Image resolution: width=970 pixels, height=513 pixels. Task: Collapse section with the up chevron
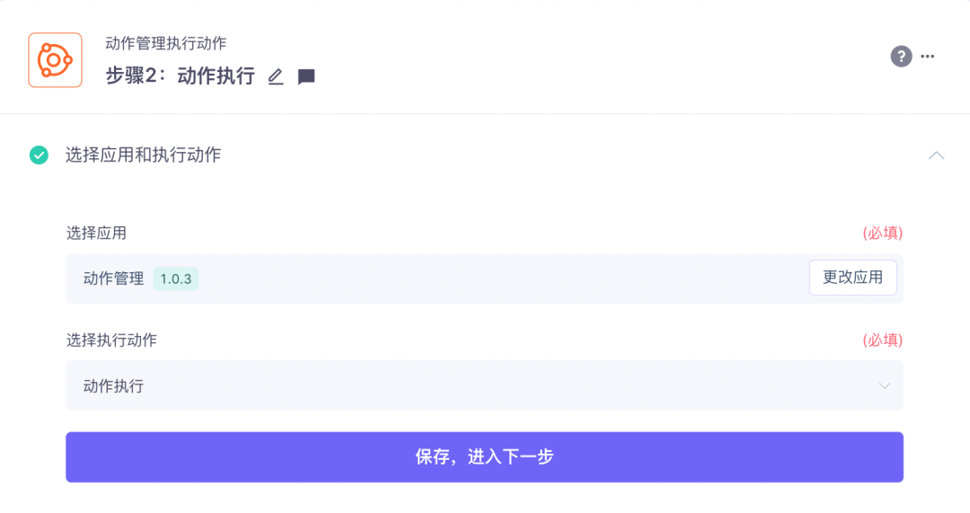tap(936, 155)
